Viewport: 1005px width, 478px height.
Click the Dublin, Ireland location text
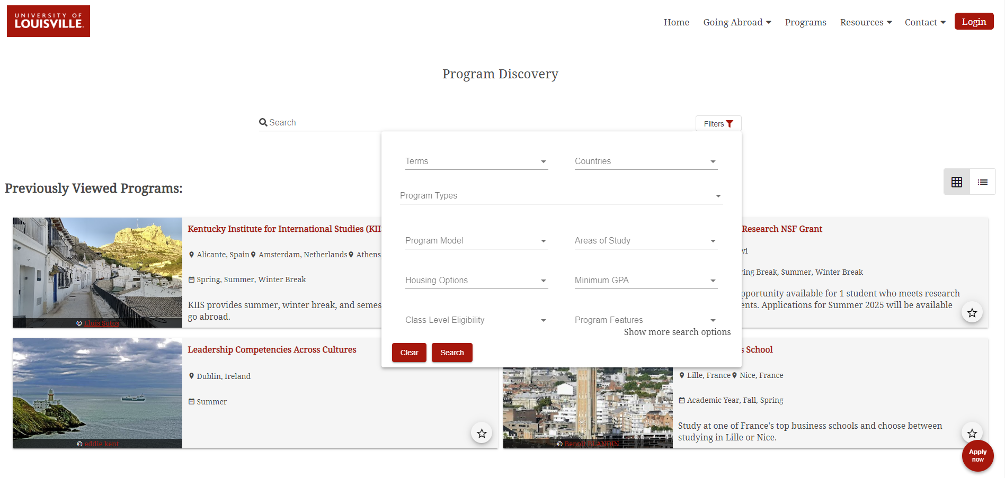click(x=224, y=376)
